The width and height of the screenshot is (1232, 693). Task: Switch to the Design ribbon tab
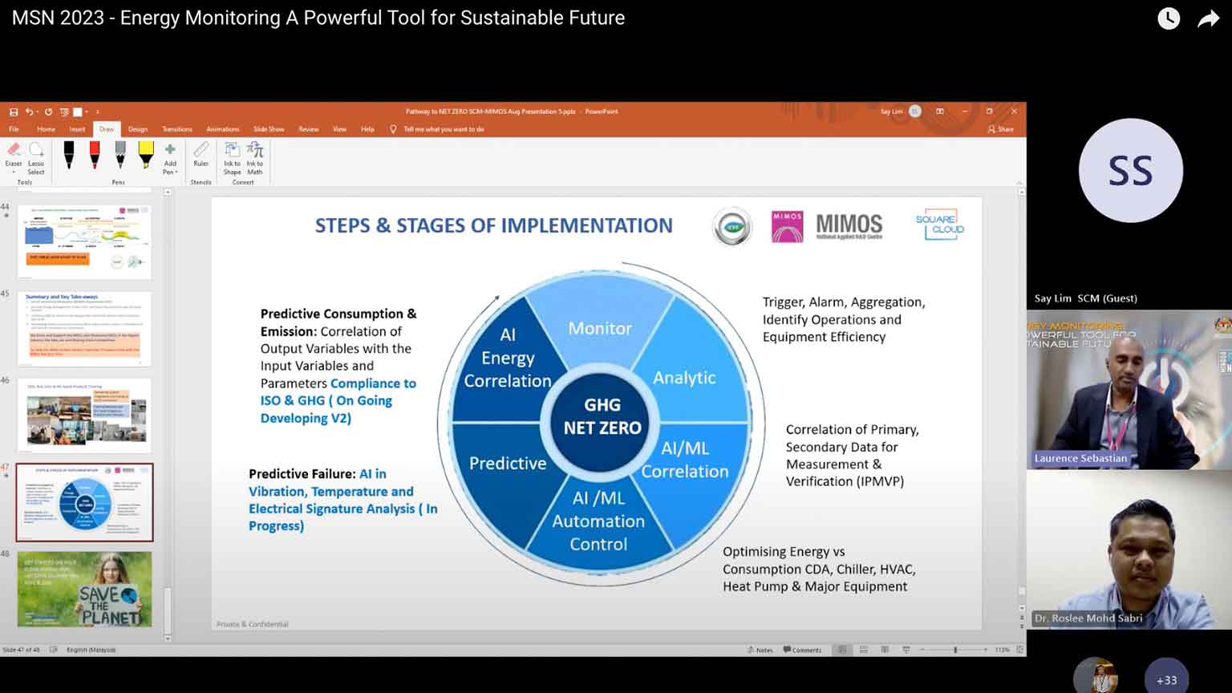tap(138, 129)
